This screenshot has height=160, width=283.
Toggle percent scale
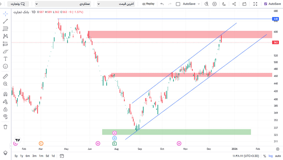tap(265, 156)
